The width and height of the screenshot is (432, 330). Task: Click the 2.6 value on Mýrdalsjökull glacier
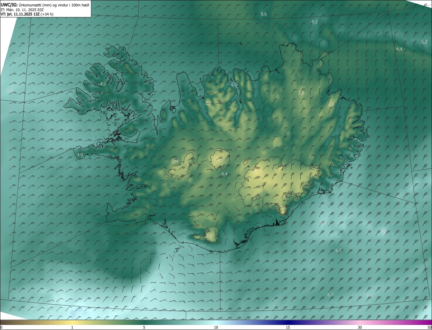[x=209, y=236]
